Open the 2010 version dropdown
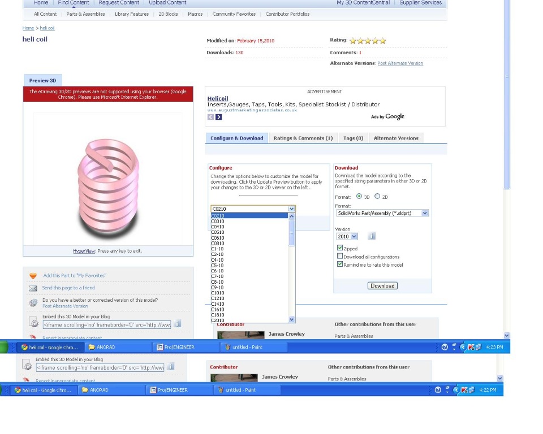Screen dimensions: 543x434 pyautogui.click(x=354, y=236)
